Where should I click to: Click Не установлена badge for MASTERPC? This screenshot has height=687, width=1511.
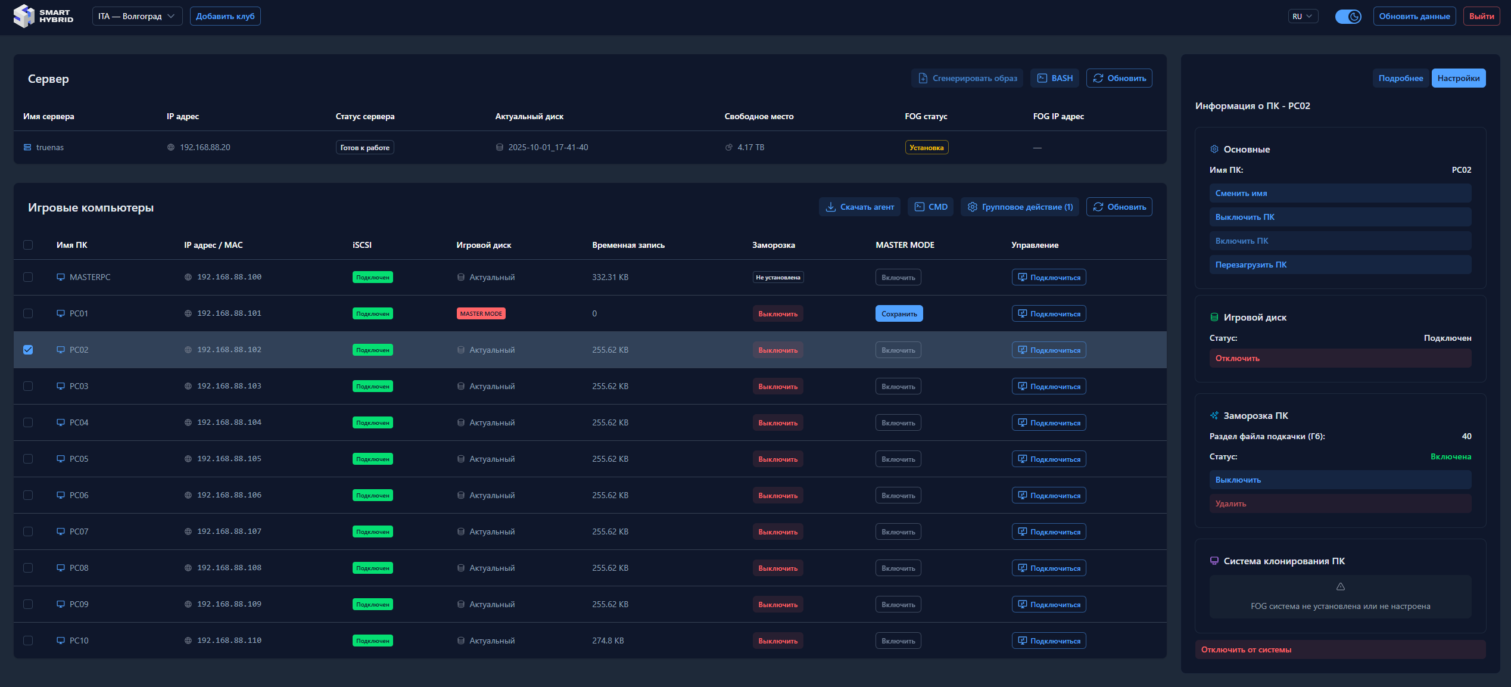tap(778, 277)
